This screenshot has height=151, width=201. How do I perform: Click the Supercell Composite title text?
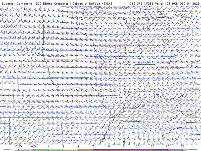[x=17, y=4]
